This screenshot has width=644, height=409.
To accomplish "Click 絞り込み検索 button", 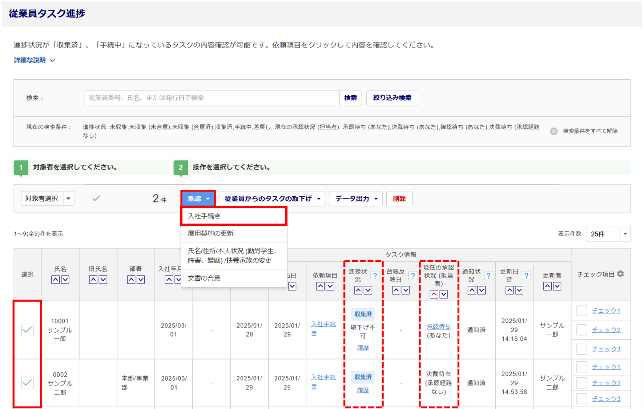I will pyautogui.click(x=392, y=98).
